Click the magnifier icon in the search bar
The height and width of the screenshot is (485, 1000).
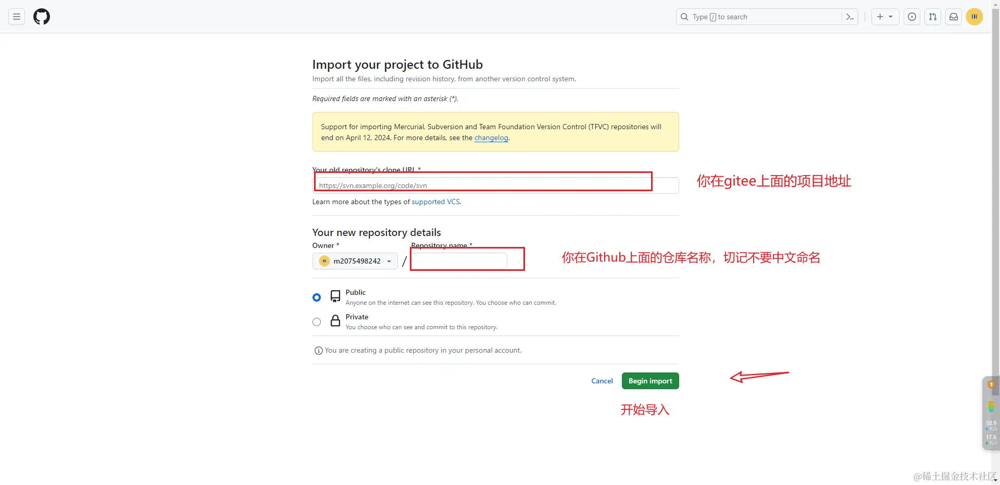pyautogui.click(x=684, y=17)
